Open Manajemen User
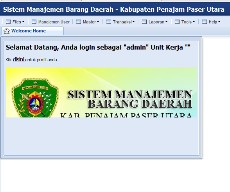This screenshot has height=192, width=230. click(50, 22)
